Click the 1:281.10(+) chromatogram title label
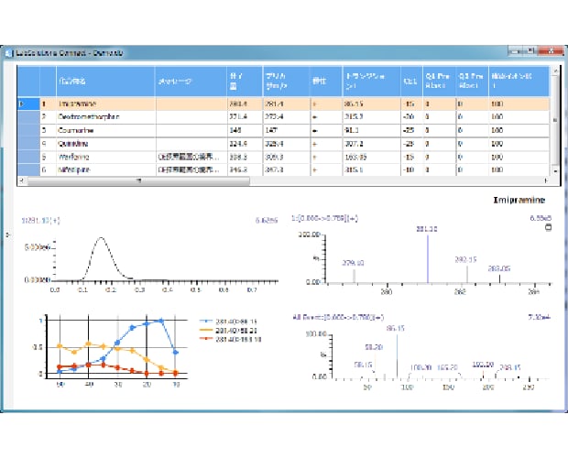The image size is (568, 458). tap(40, 221)
